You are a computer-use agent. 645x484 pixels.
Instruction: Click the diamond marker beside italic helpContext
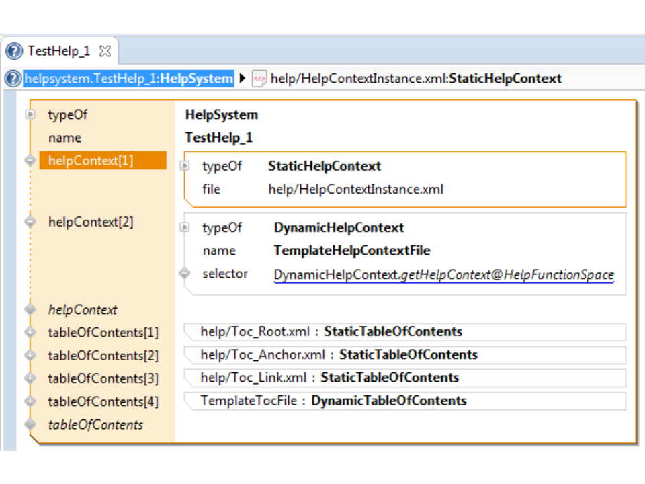30,309
